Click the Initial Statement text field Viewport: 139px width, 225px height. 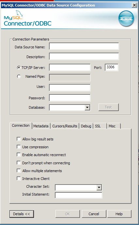click(x=78, y=195)
